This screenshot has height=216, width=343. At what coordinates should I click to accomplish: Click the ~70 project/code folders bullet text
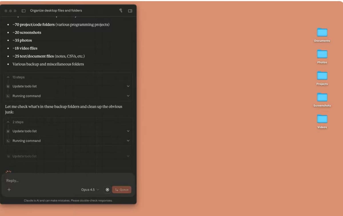61,25
